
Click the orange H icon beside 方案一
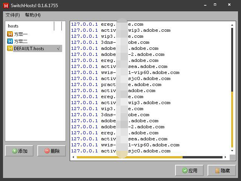[x=10, y=34]
